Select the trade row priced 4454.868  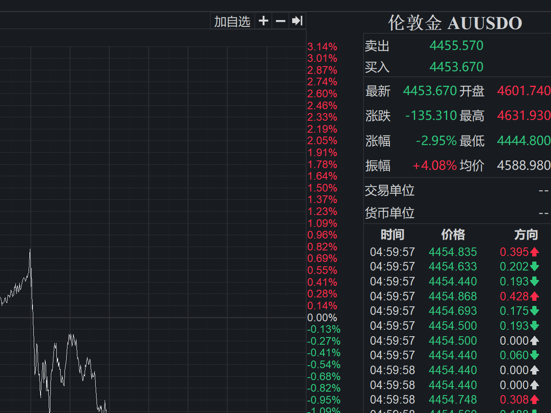pyautogui.click(x=454, y=296)
